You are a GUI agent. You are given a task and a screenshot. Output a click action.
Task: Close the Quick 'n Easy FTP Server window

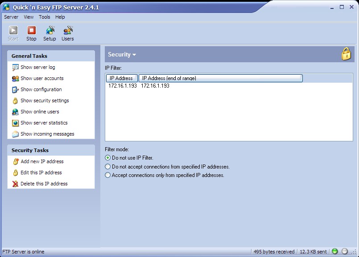[x=352, y=7]
